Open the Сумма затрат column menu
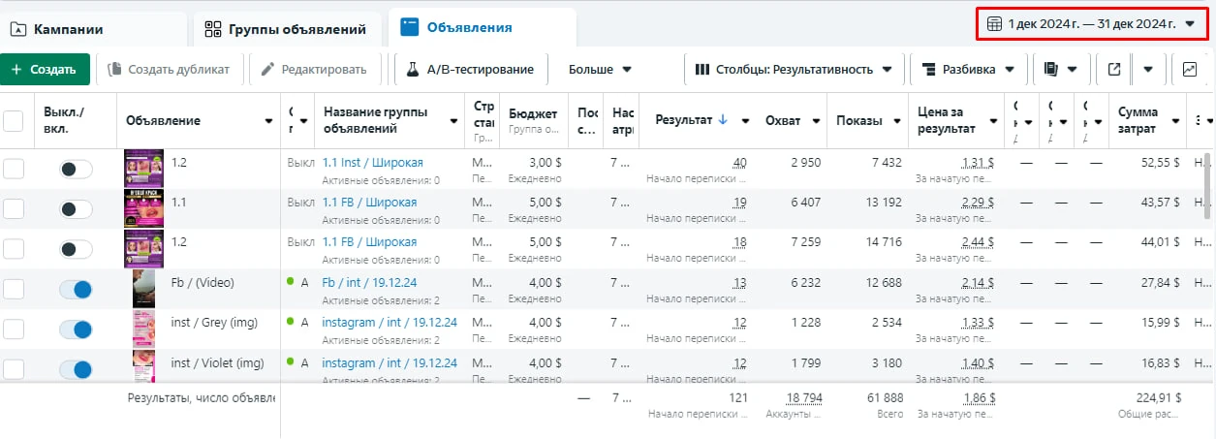The image size is (1216, 439). (x=1175, y=121)
